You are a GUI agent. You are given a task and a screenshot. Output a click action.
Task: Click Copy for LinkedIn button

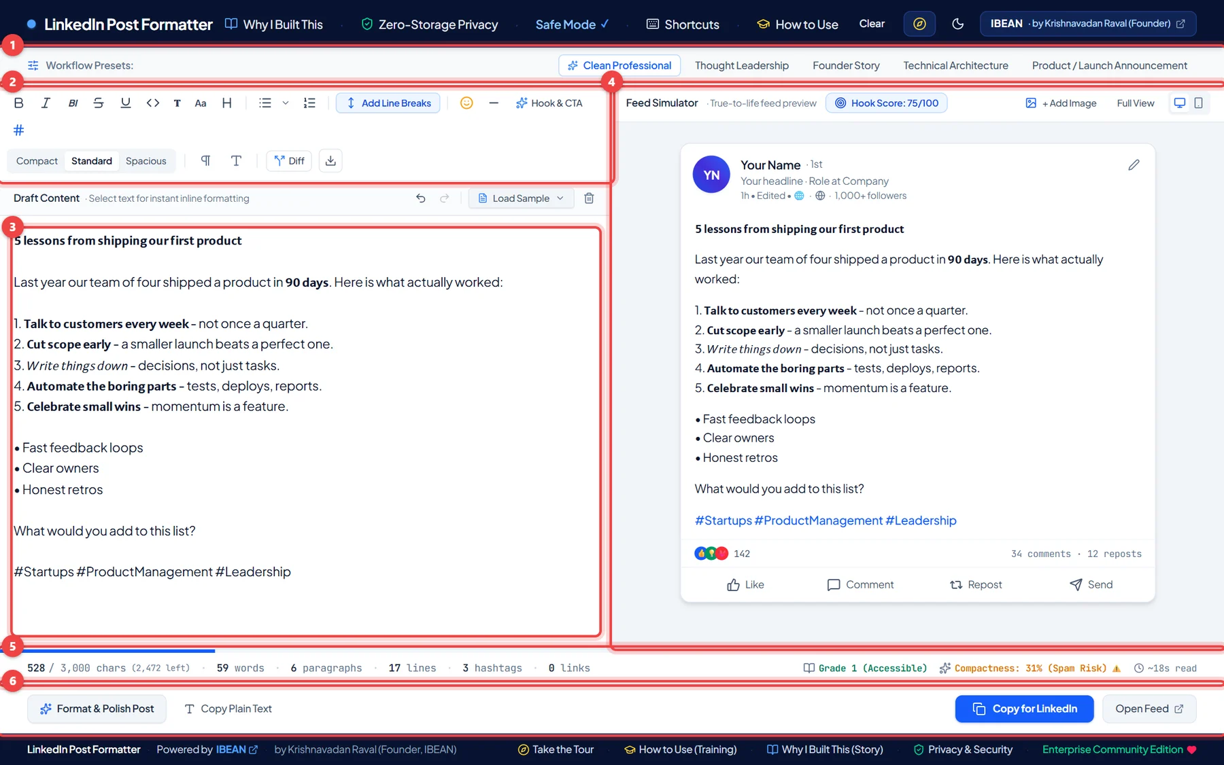tap(1024, 709)
